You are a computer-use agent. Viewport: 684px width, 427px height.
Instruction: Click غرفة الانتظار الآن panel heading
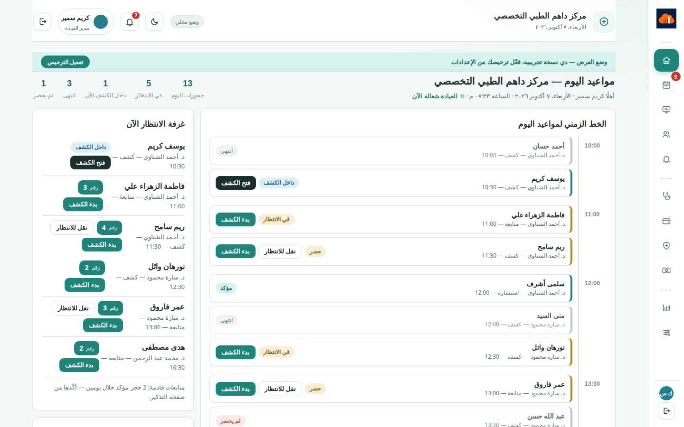click(156, 124)
